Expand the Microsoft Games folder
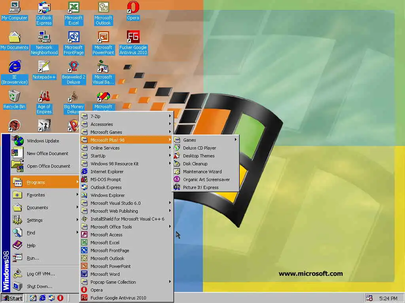The image size is (405, 303). [126, 132]
